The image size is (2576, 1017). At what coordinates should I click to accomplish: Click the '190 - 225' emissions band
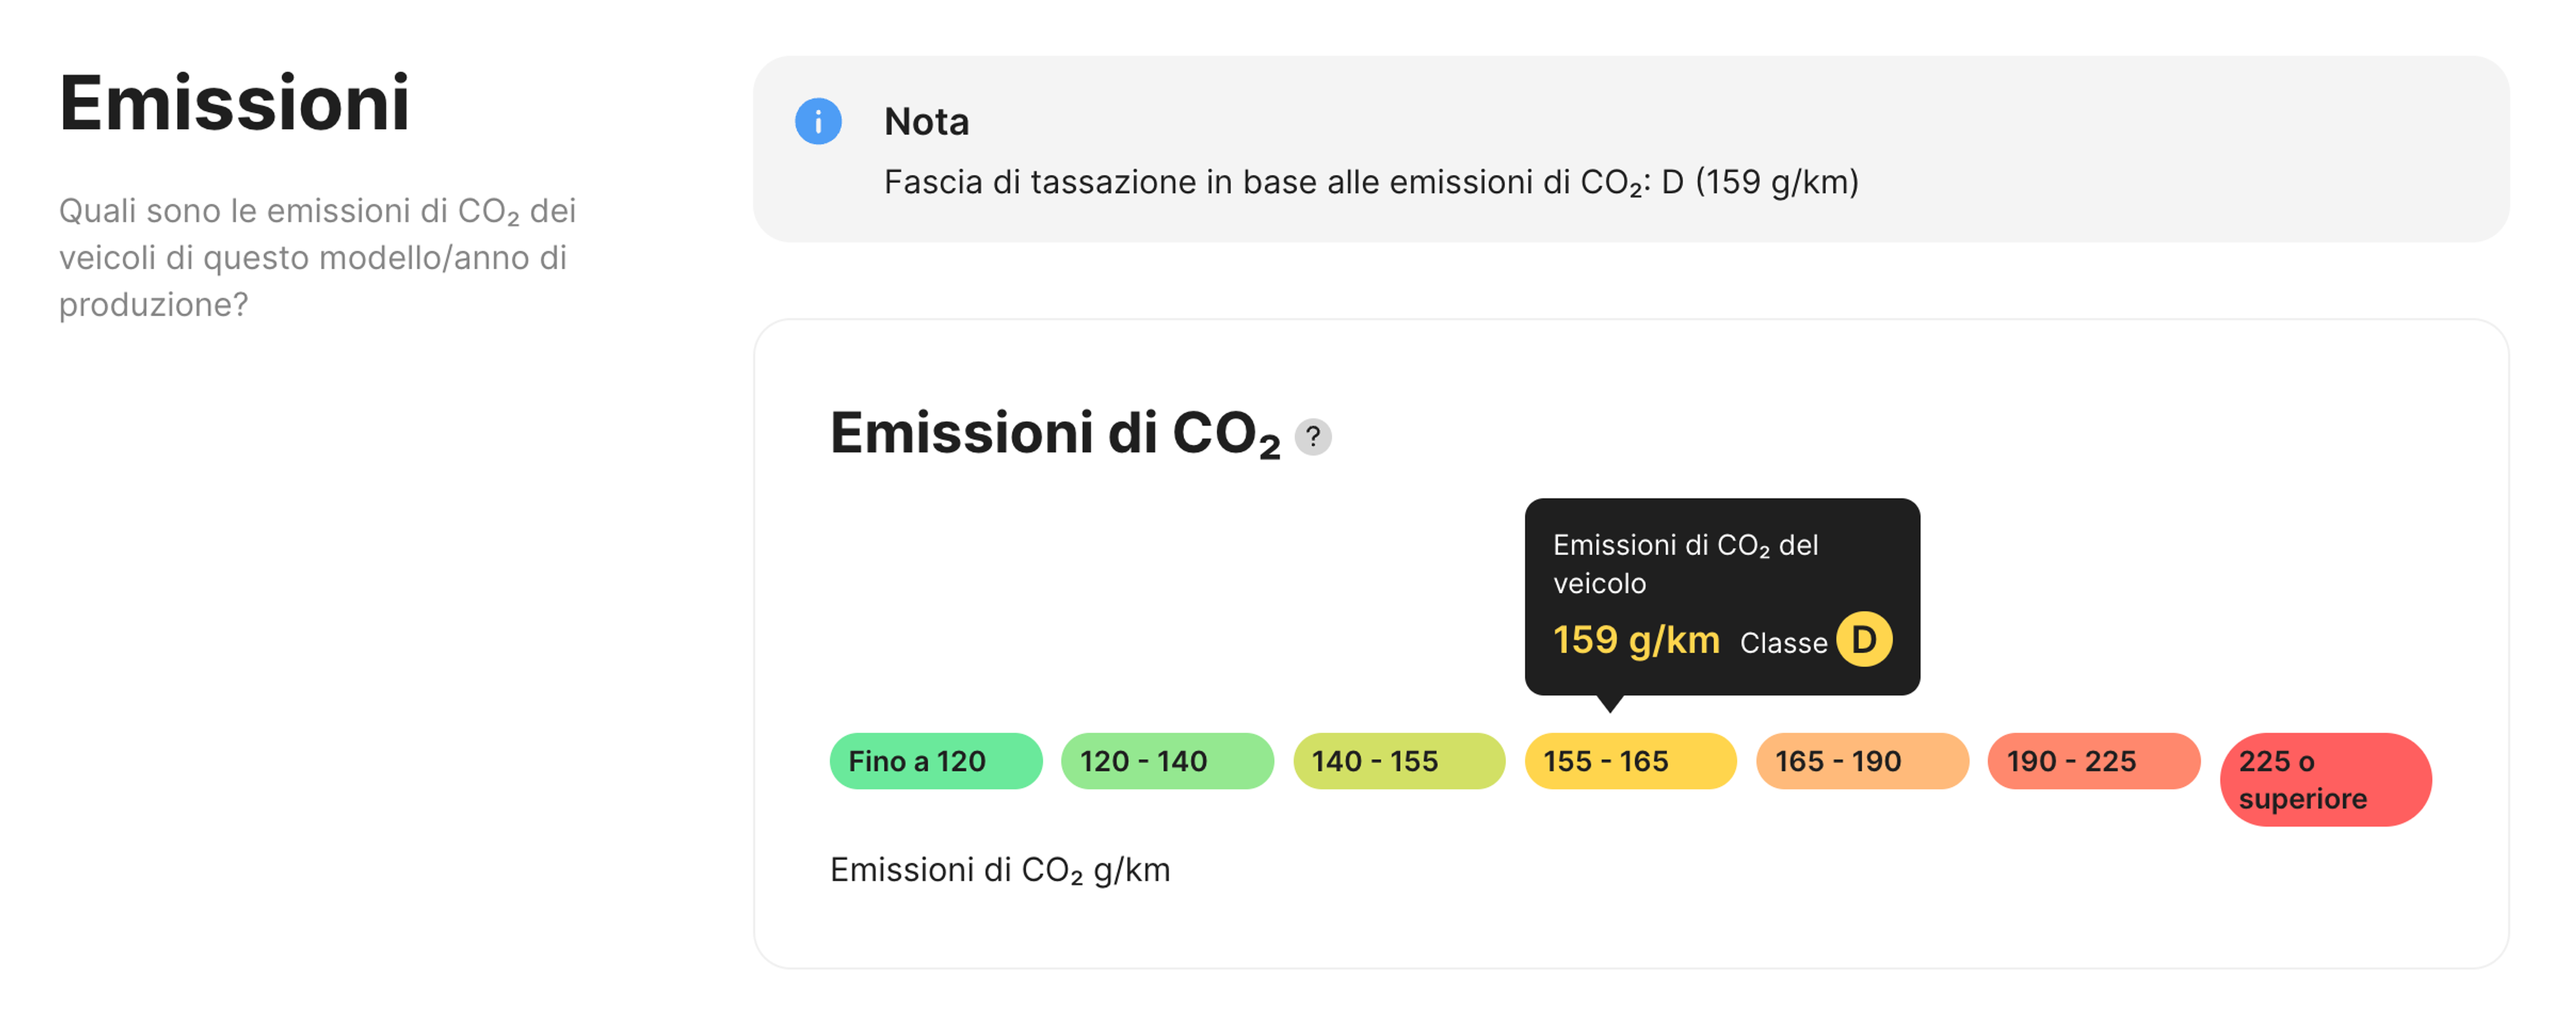[x=2093, y=761]
